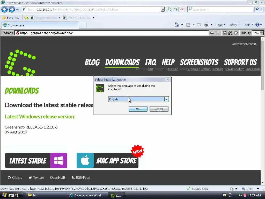Click the binoculars Find icon
The image size is (265, 199).
[230, 33]
